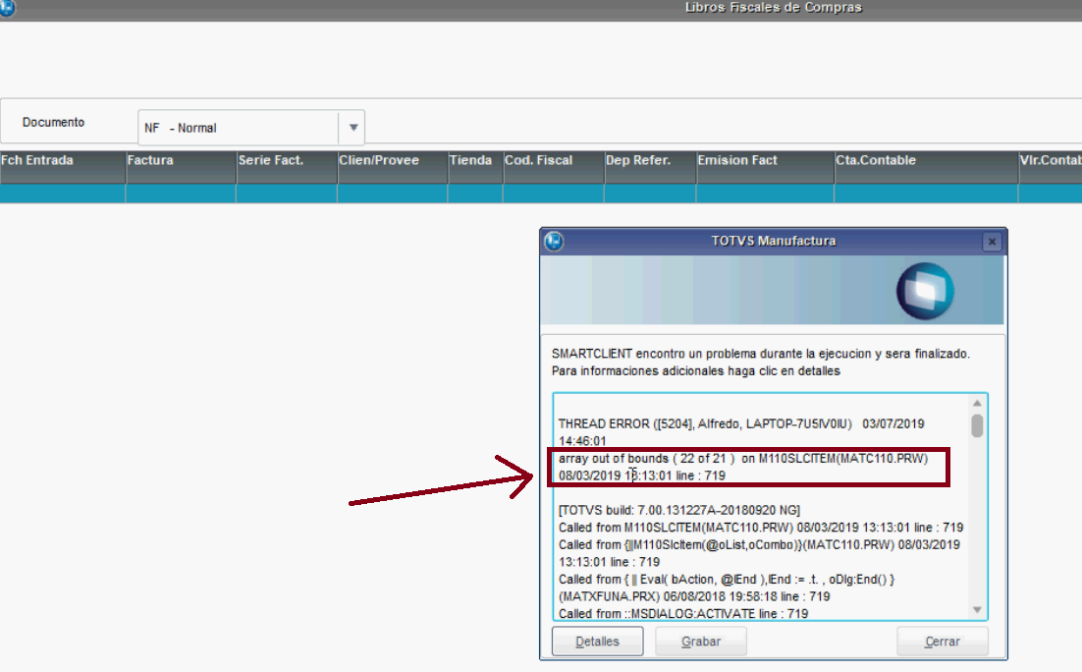
Task: Click the error log scrollbar thumb
Action: point(977,425)
